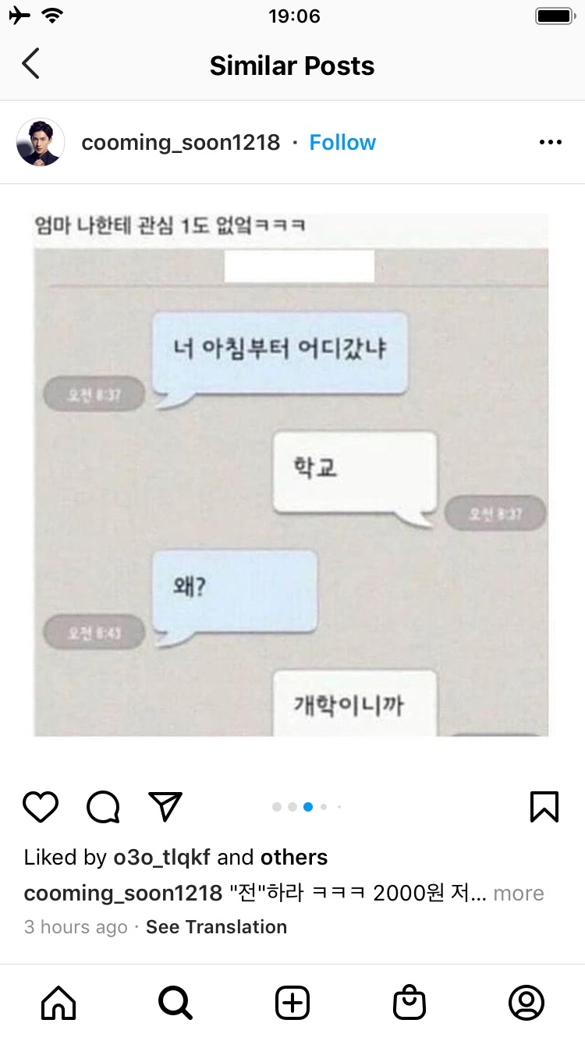Open Search tab in bottom bar
585x1041 pixels.
[175, 1003]
